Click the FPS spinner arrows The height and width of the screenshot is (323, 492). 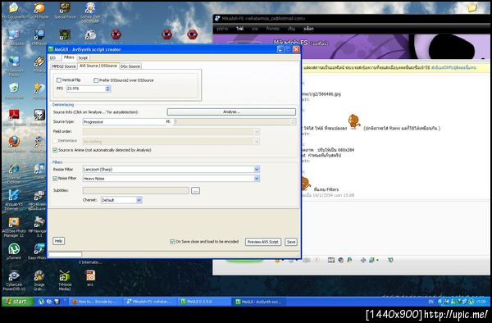coord(107,89)
